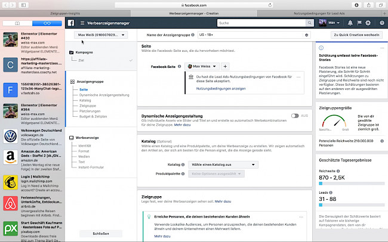Screen dimensions: 388x242
Task: Click the Volkswagen bookmark icon in sidebar
Action: pyautogui.click(x=10, y=136)
